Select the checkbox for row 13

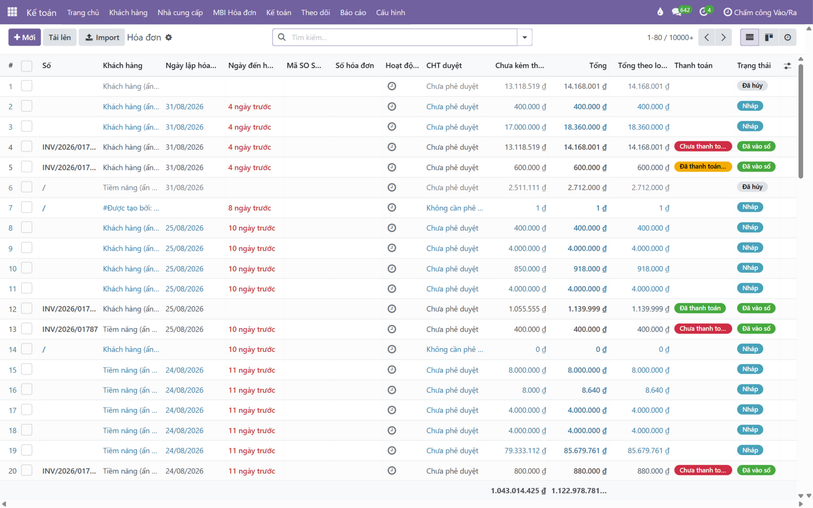(x=26, y=329)
